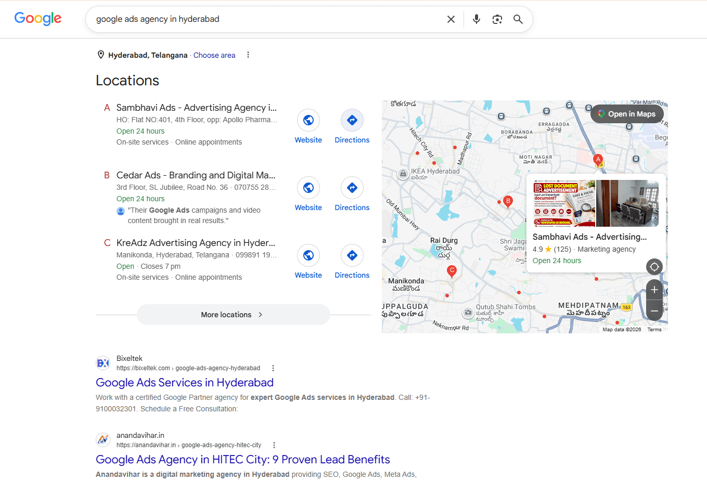View office interior photo in map card

coord(627,203)
